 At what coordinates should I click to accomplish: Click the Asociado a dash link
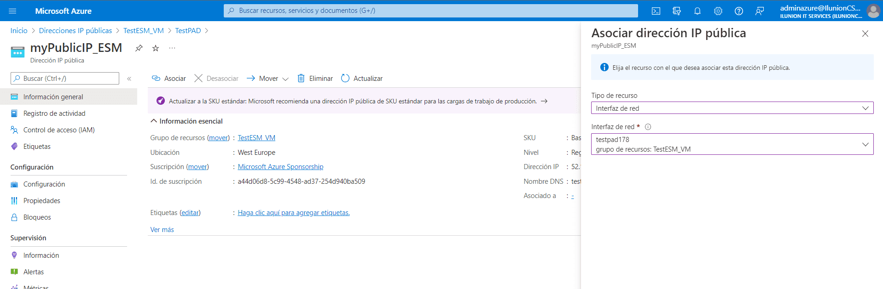pyautogui.click(x=573, y=196)
